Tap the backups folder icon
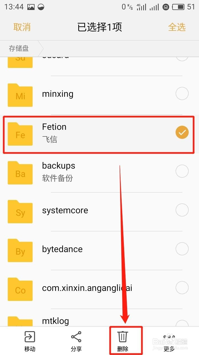This screenshot has height=355, width=199. 20,173
